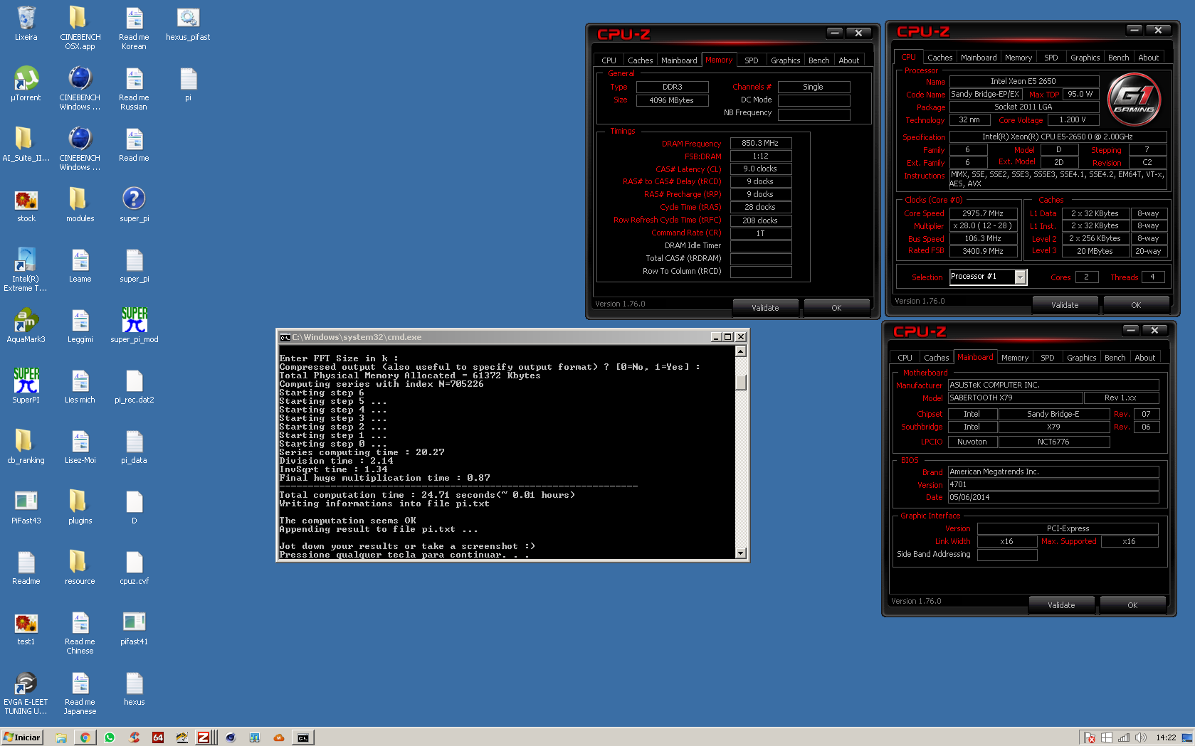Click cmd window scrollbar down arrow
Viewport: 1195px width, 746px height.
[x=740, y=553]
